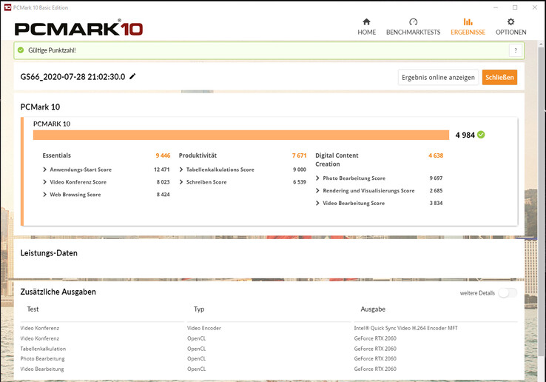Expand Photo Bearbeitung Score
The height and width of the screenshot is (382, 546).
(x=317, y=178)
